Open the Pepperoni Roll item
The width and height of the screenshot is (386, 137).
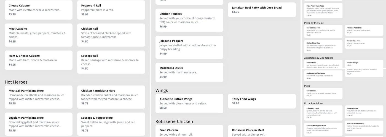(x=111, y=10)
